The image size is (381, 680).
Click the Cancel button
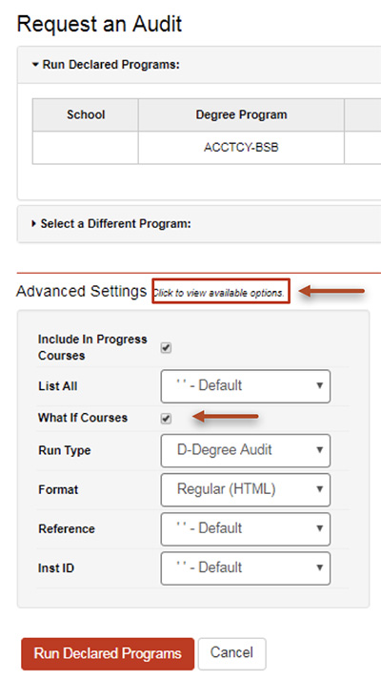tap(232, 653)
